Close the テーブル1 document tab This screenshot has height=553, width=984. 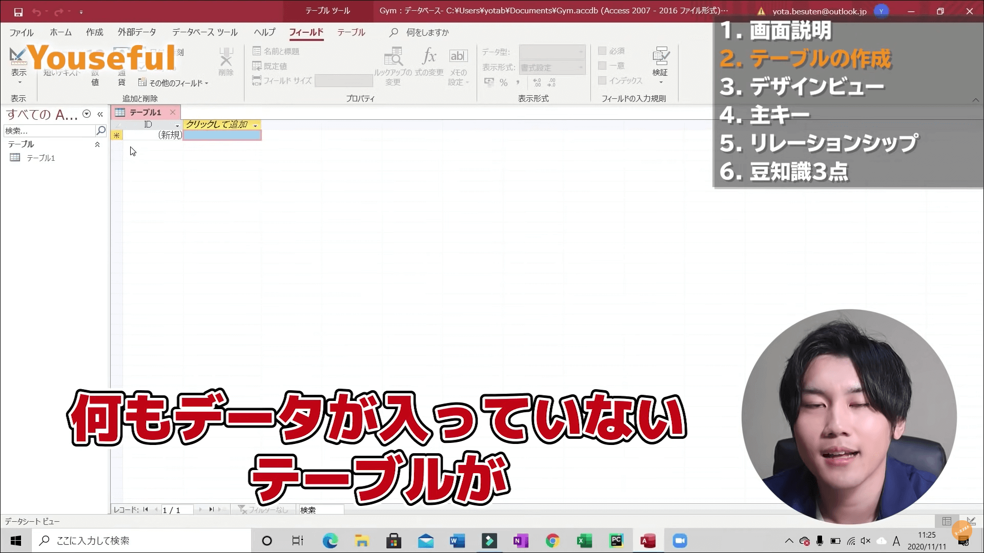(x=173, y=112)
